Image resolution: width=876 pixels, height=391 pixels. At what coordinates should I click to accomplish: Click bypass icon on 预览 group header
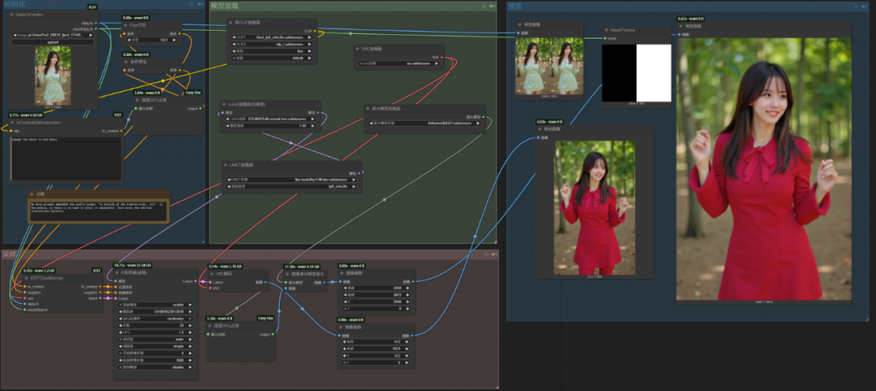click(x=864, y=6)
